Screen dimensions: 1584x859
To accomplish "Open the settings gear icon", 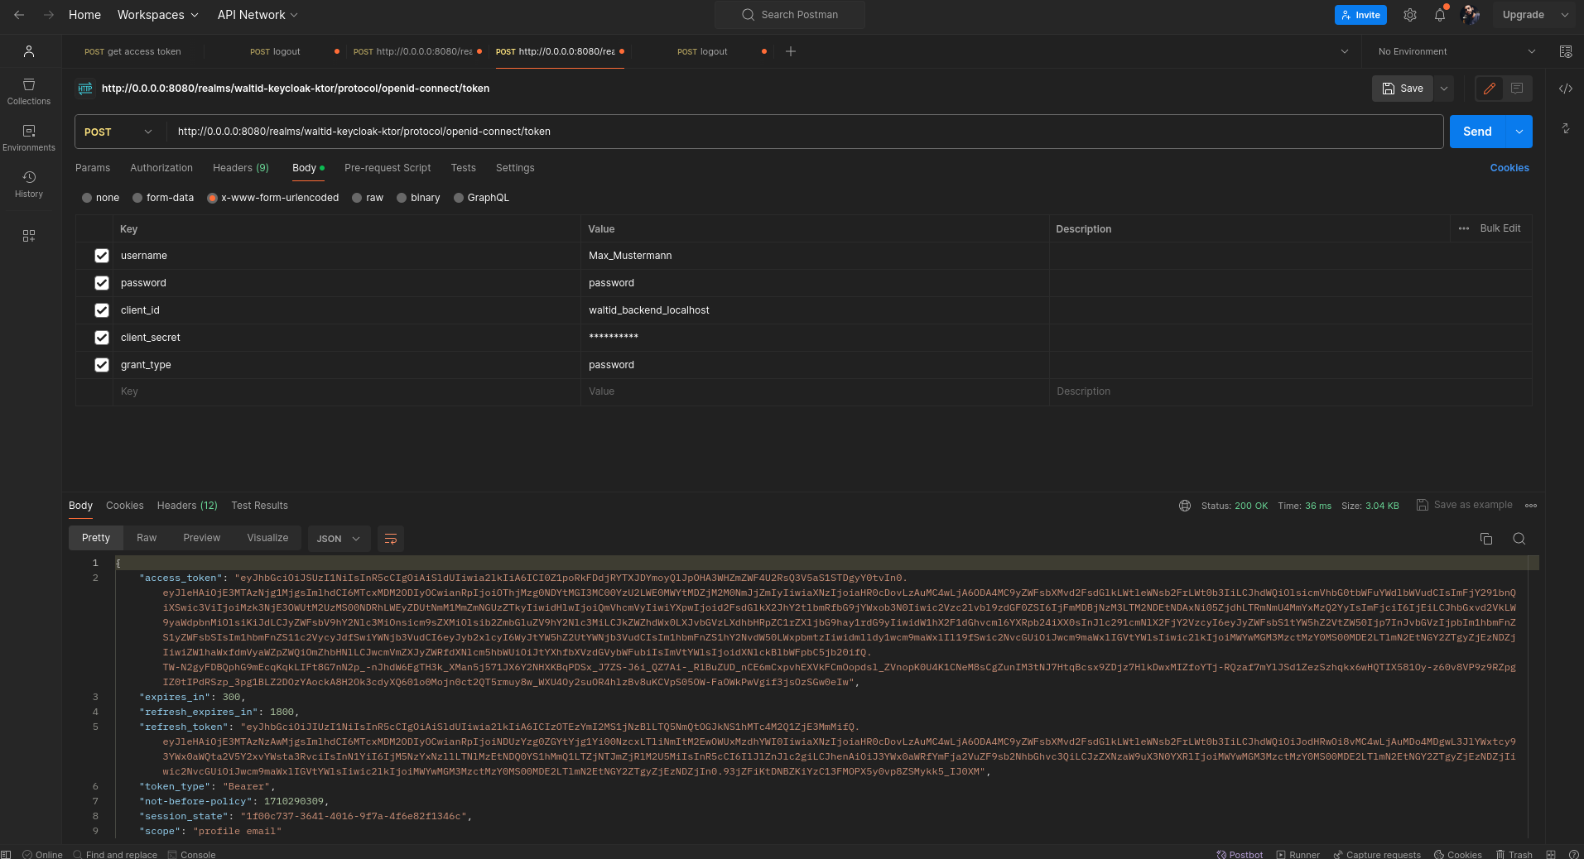I will click(1410, 15).
